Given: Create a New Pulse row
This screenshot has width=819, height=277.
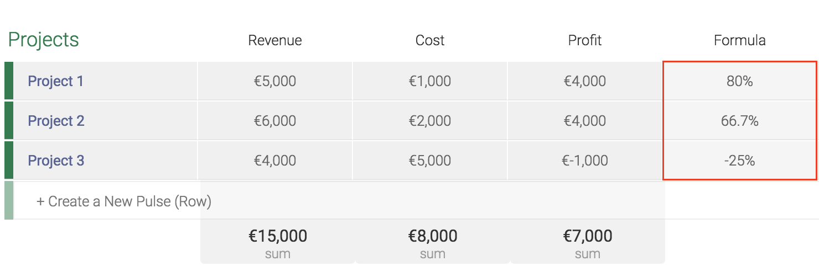Looking at the screenshot, I should (x=124, y=201).
